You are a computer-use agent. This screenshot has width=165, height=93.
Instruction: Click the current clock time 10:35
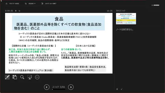point(110,11)
